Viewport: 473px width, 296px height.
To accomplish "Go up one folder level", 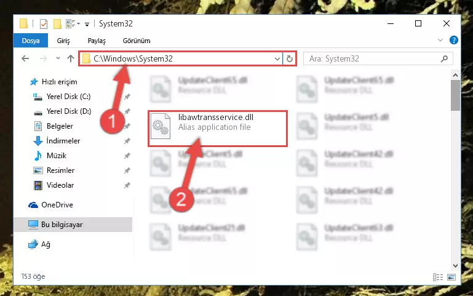I will [x=71, y=58].
